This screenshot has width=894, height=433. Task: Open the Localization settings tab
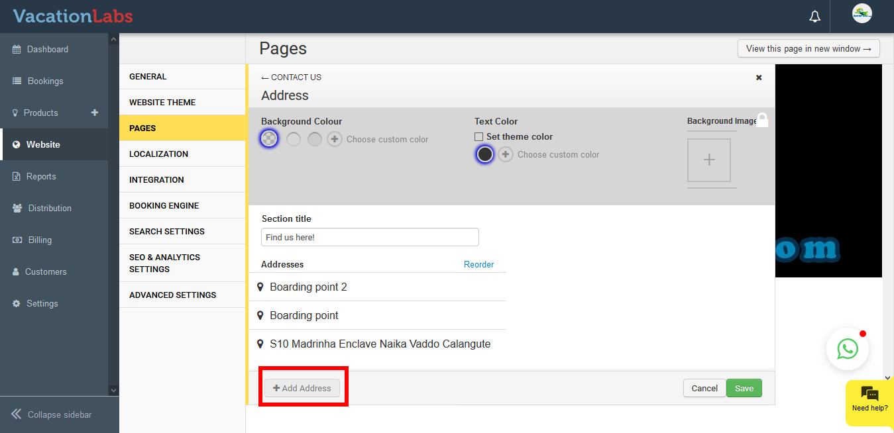point(158,154)
